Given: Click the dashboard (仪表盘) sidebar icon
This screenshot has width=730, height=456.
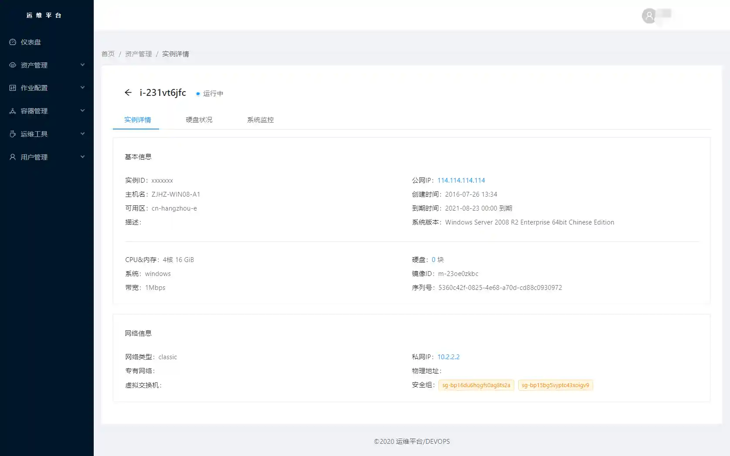Looking at the screenshot, I should coord(13,42).
